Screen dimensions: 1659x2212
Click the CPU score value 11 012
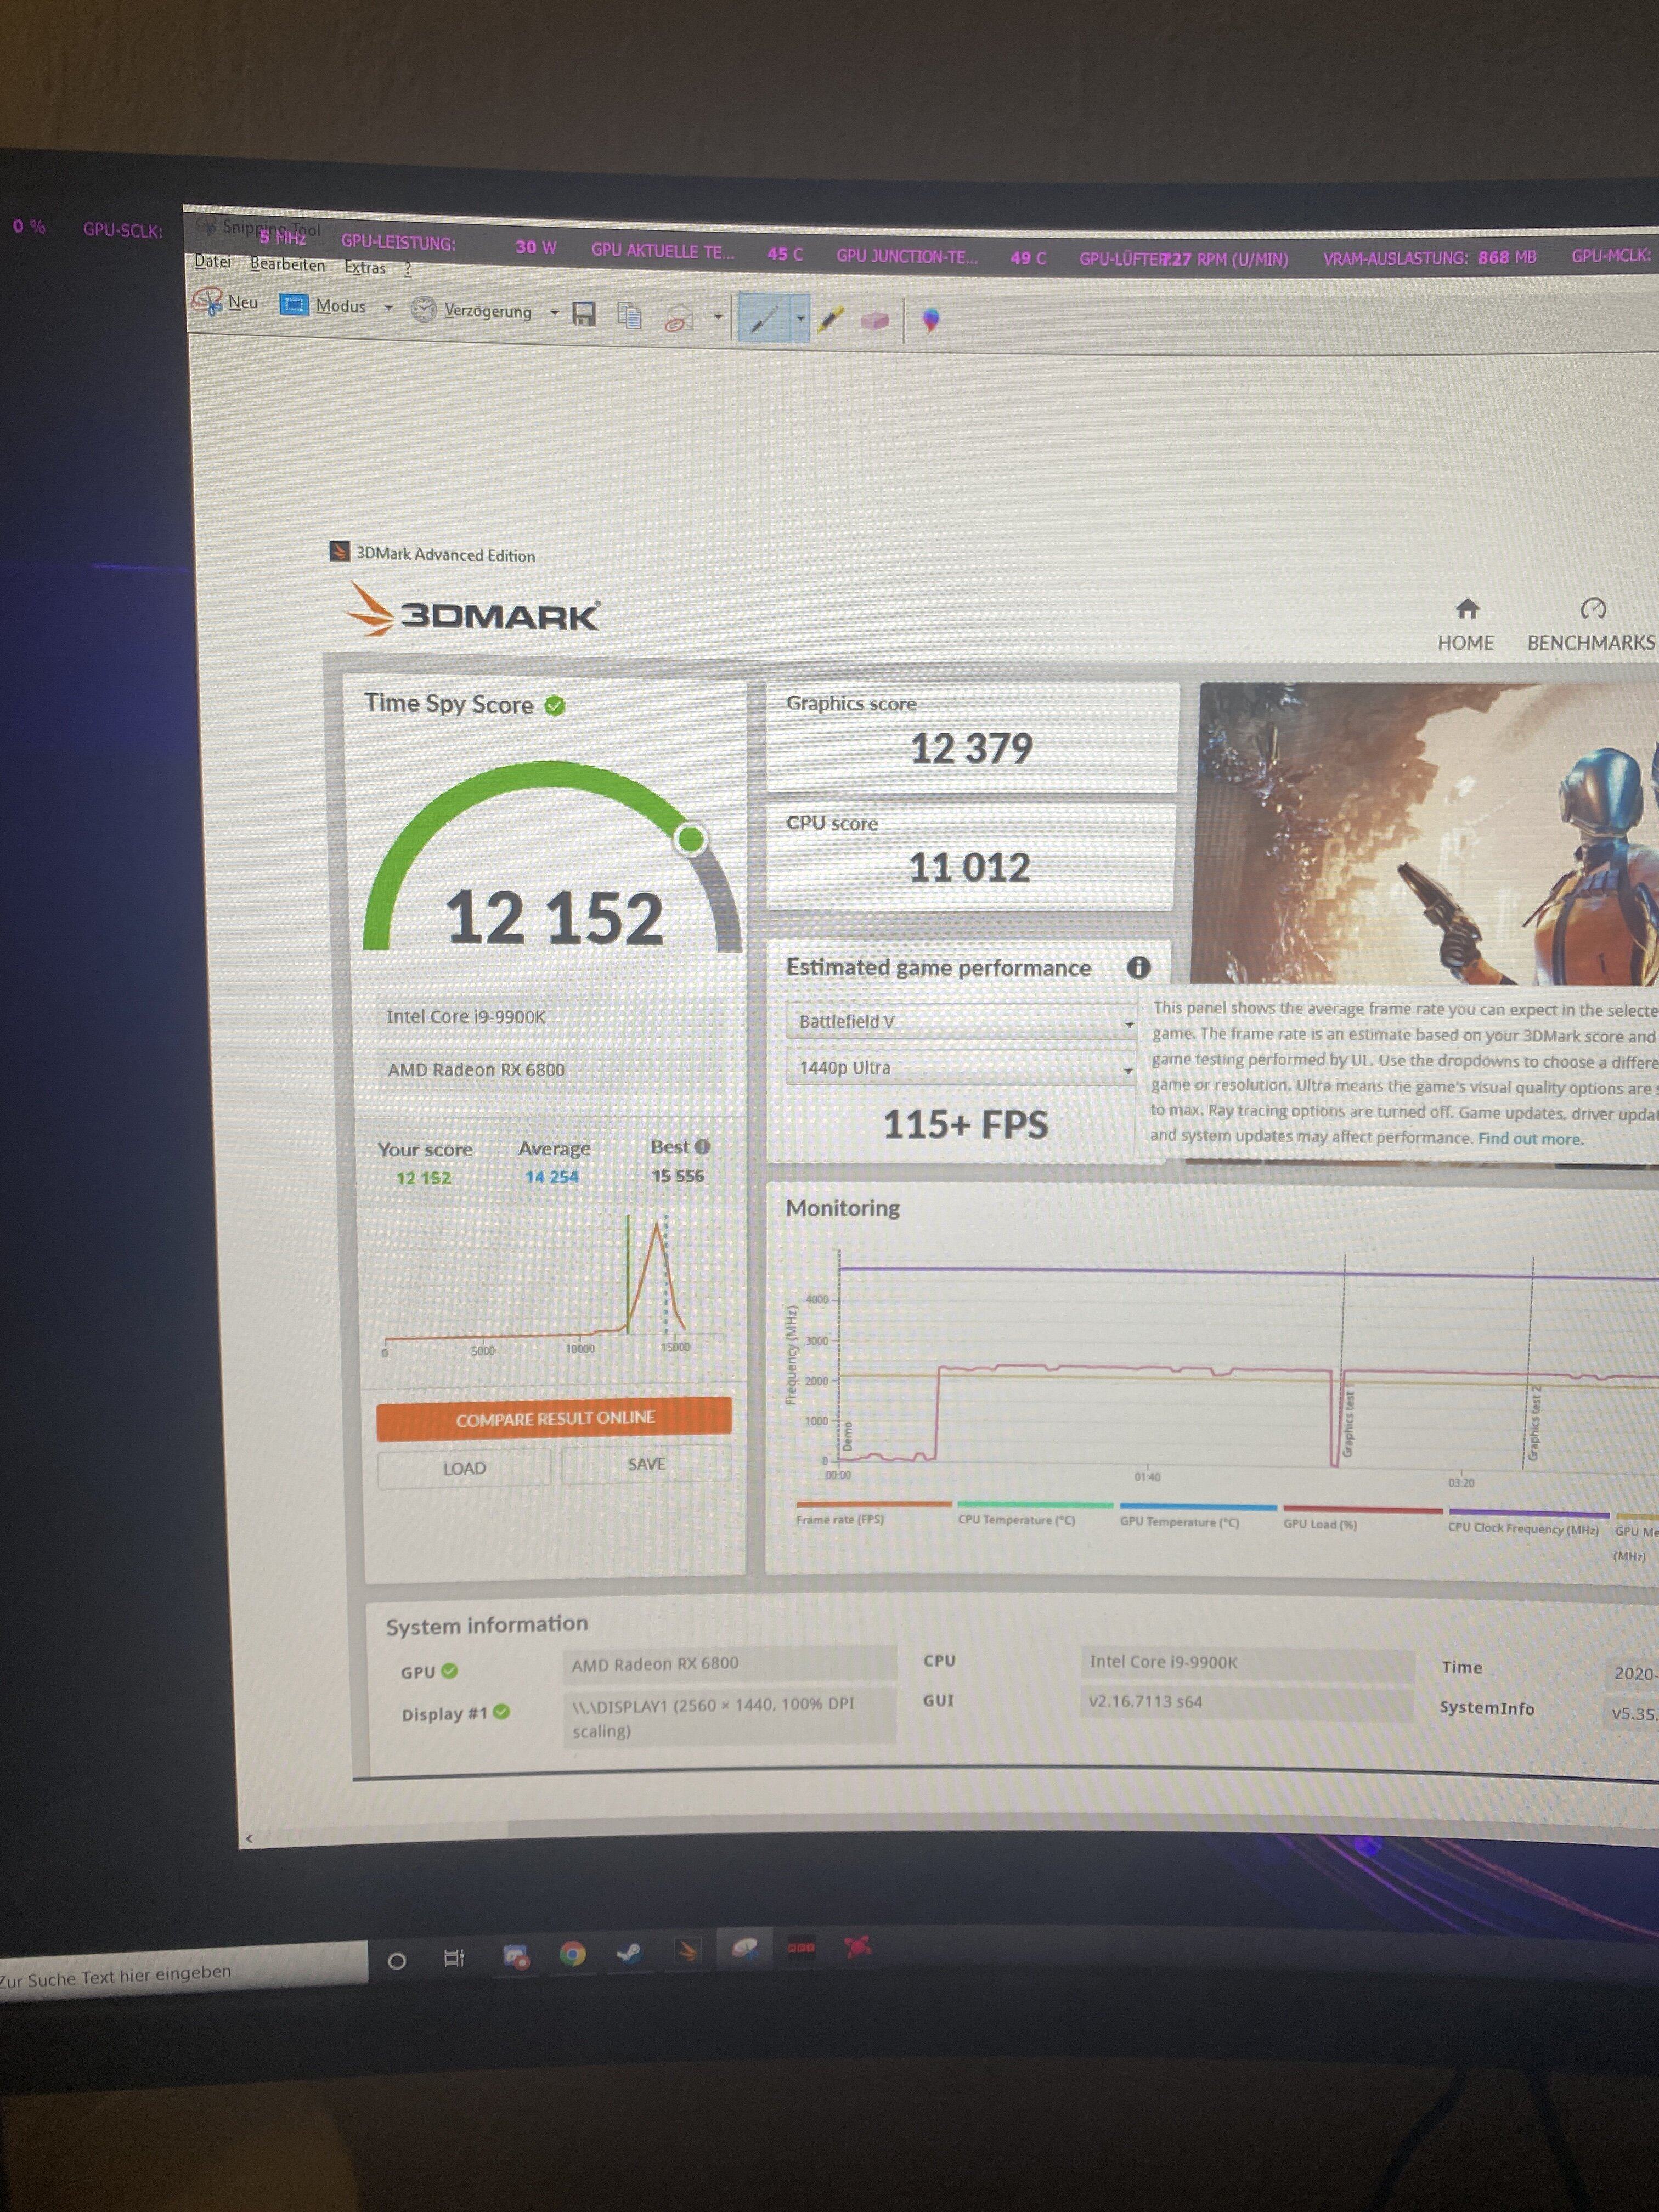[x=969, y=868]
